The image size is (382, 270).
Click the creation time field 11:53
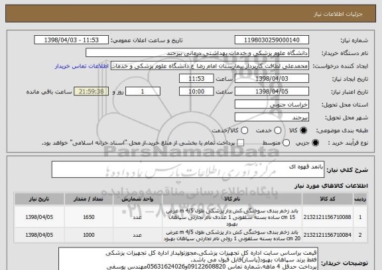[x=196, y=79]
